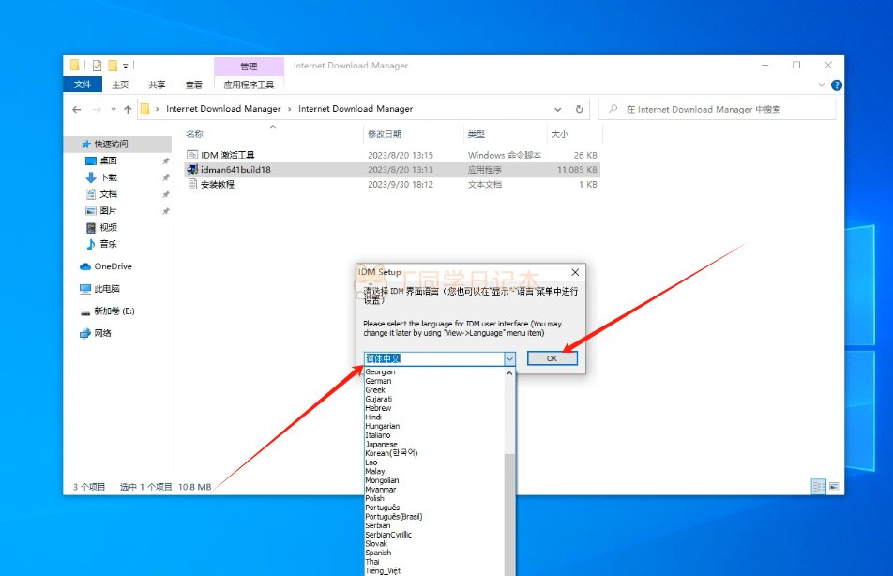Select 此电脑 (This PC) in the sidebar
The width and height of the screenshot is (893, 576).
tap(107, 289)
